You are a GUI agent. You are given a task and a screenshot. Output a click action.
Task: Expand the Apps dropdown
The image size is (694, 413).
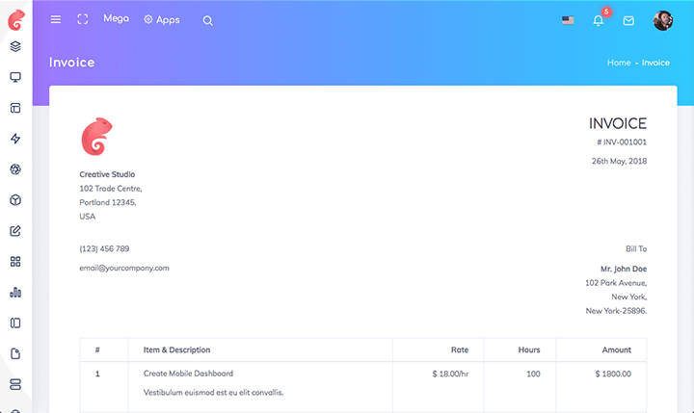pos(162,20)
